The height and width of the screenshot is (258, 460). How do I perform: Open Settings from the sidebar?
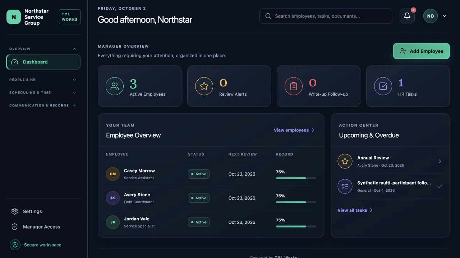(x=43, y=211)
